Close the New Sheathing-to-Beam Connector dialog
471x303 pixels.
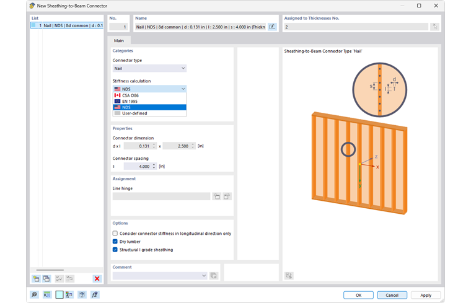[436, 6]
